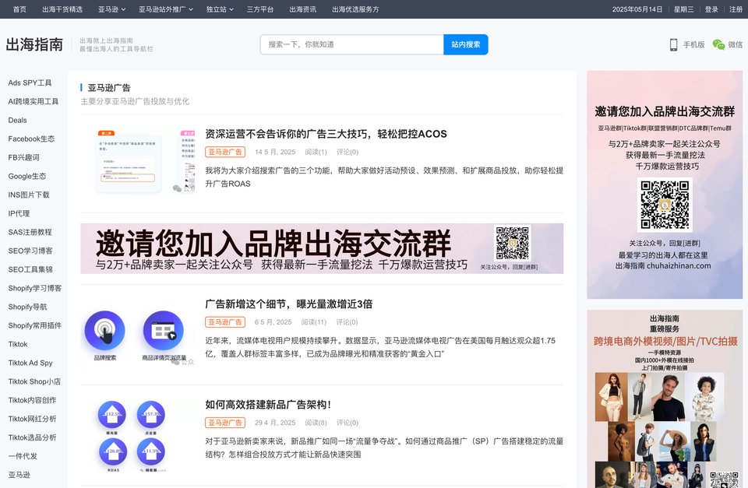
Task: Open 一件代发 in the sidebar
Action: (x=23, y=456)
